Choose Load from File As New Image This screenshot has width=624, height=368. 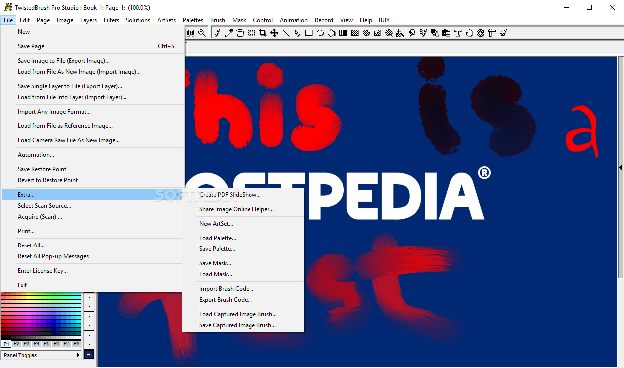[x=93, y=72]
